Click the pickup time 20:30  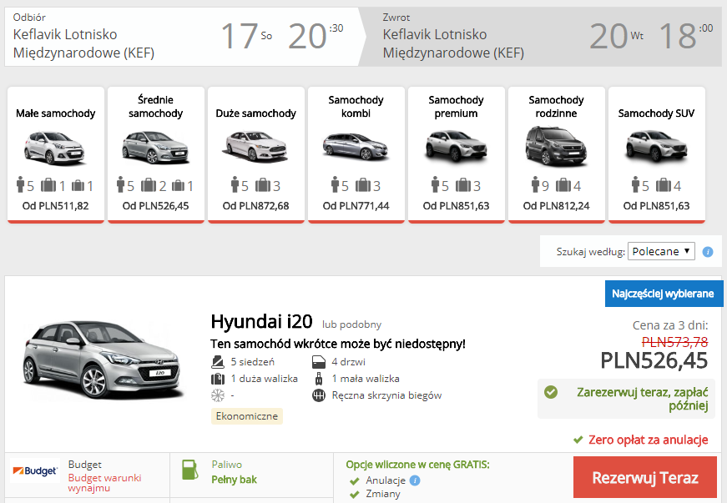click(x=316, y=36)
